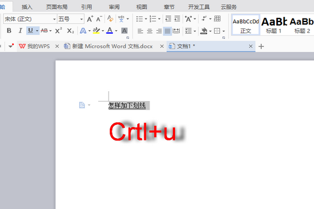Open the tab list dropdown arrow
The image size is (314, 209).
pos(11,46)
